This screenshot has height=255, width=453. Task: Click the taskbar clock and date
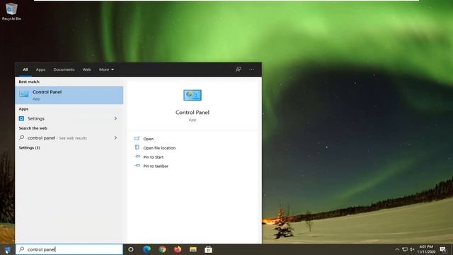coord(426,249)
